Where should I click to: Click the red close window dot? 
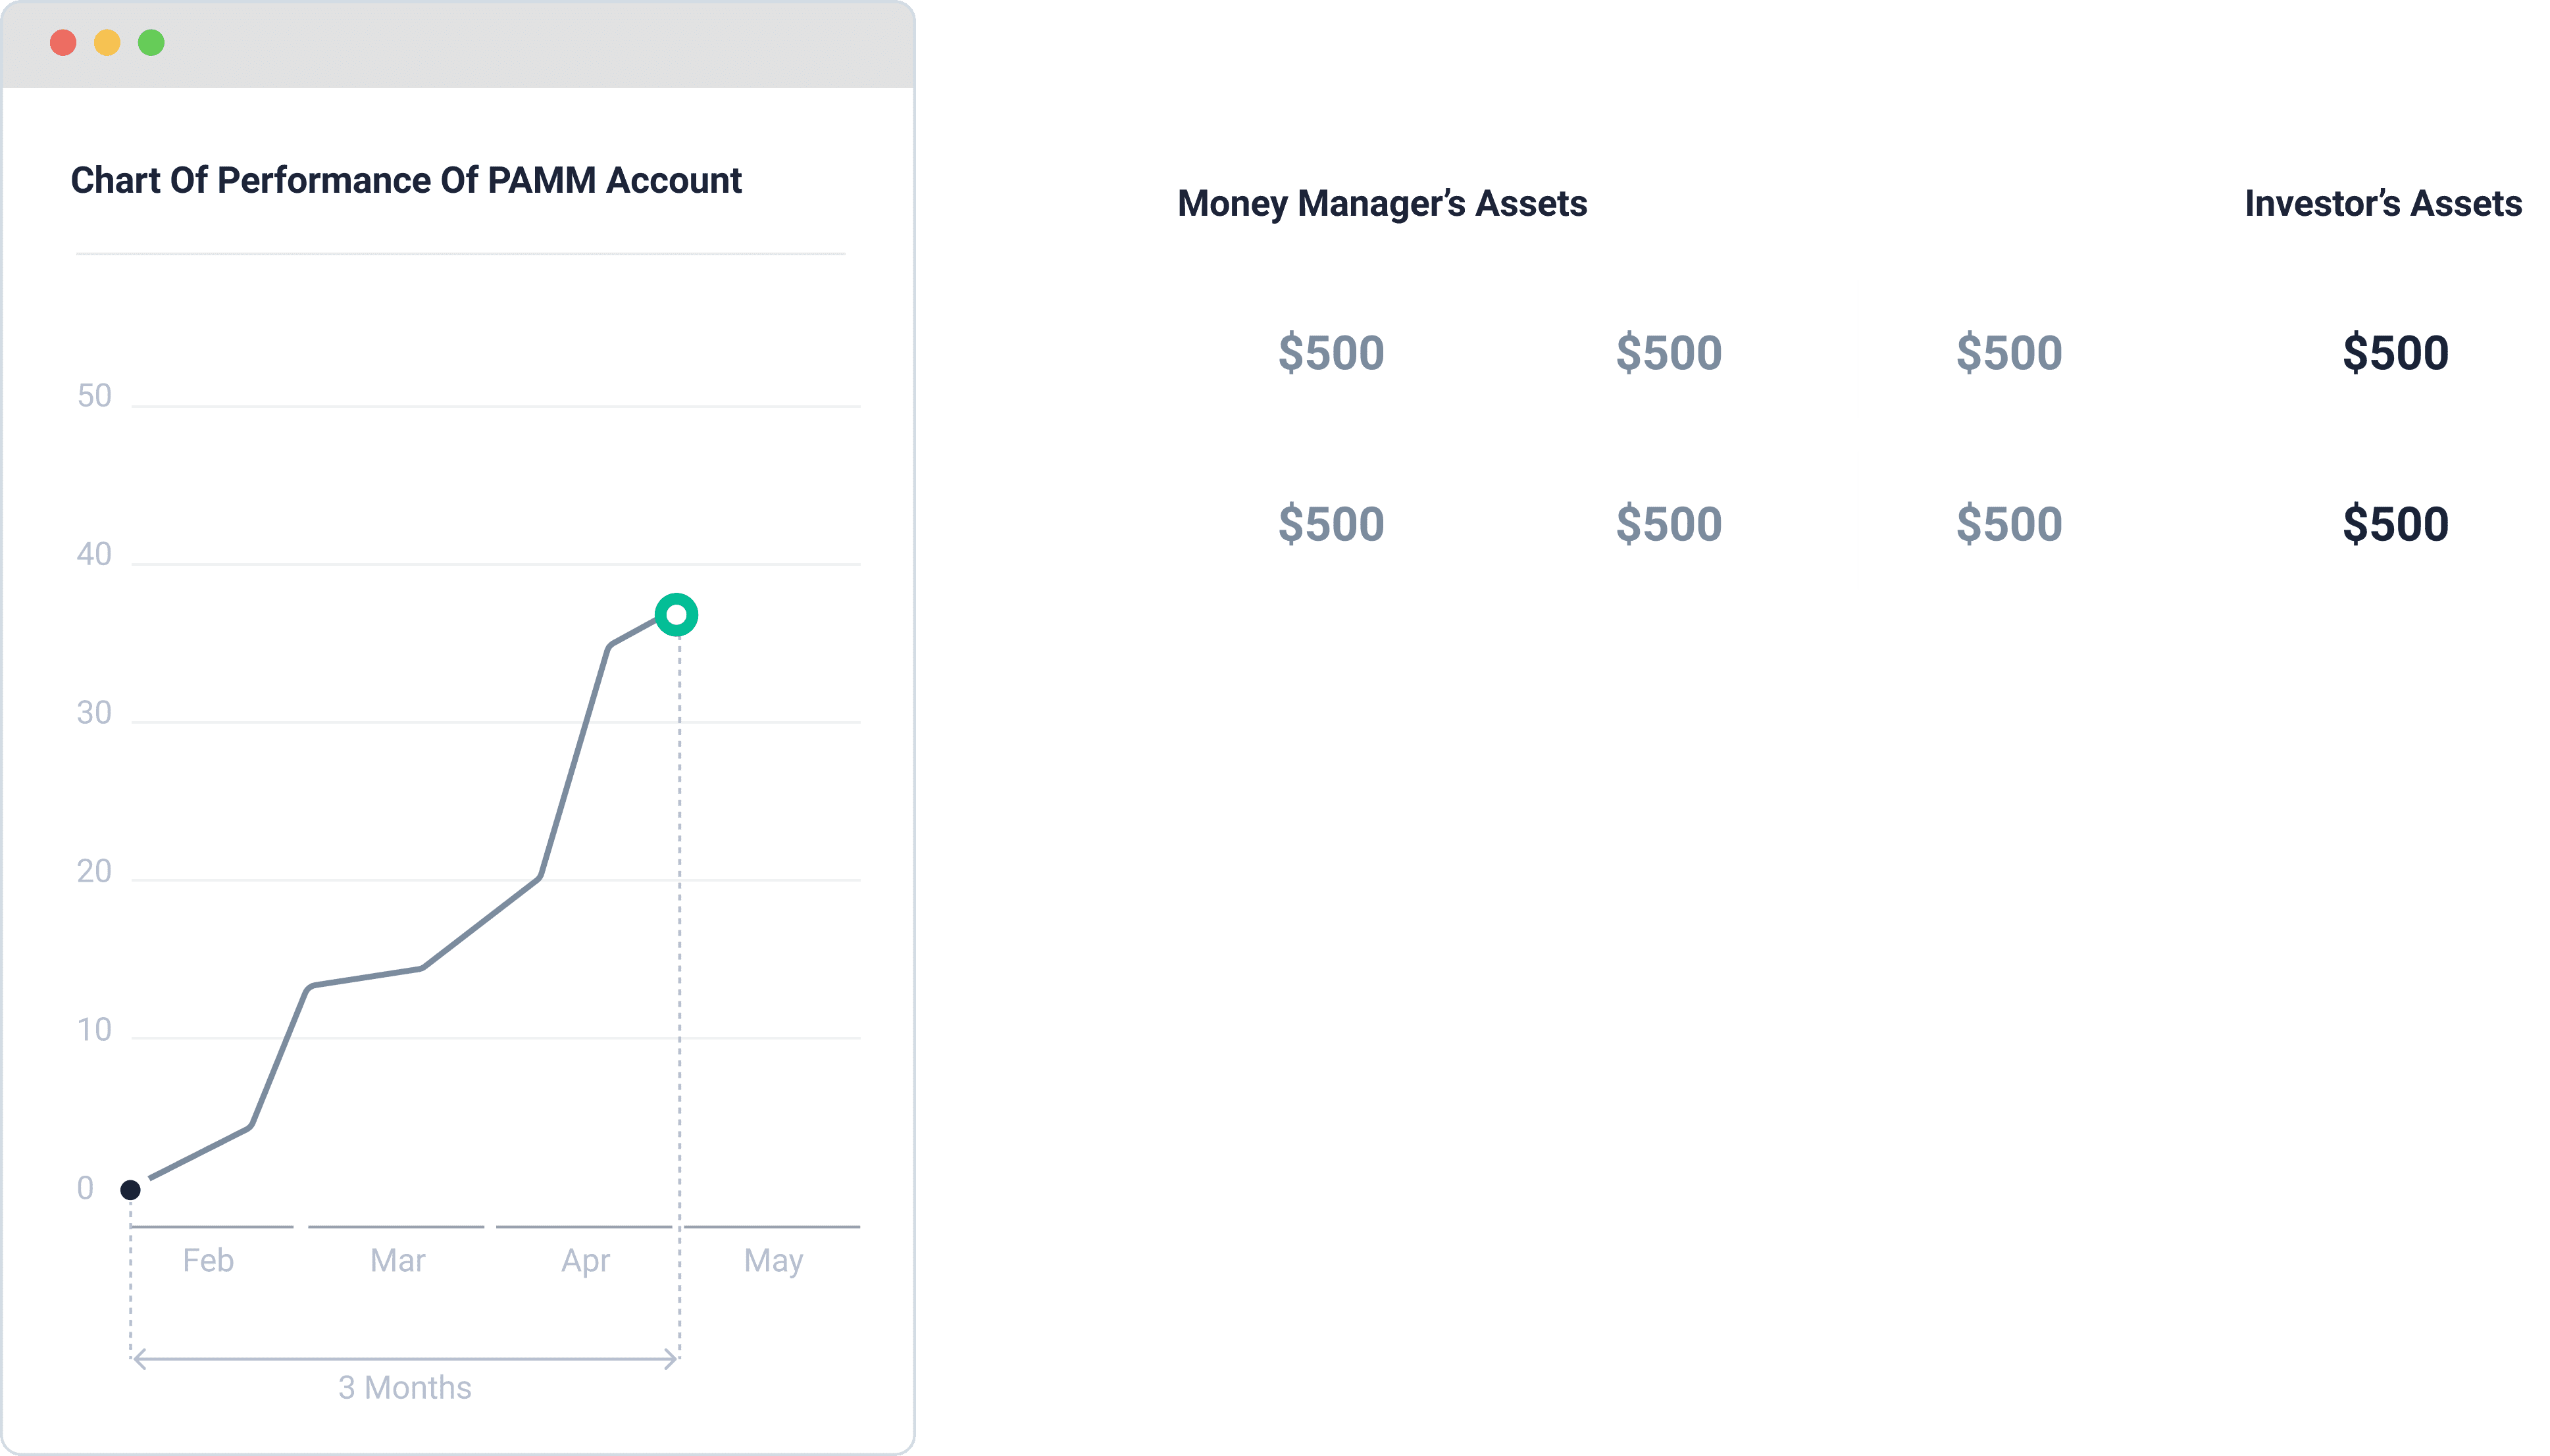[x=63, y=43]
